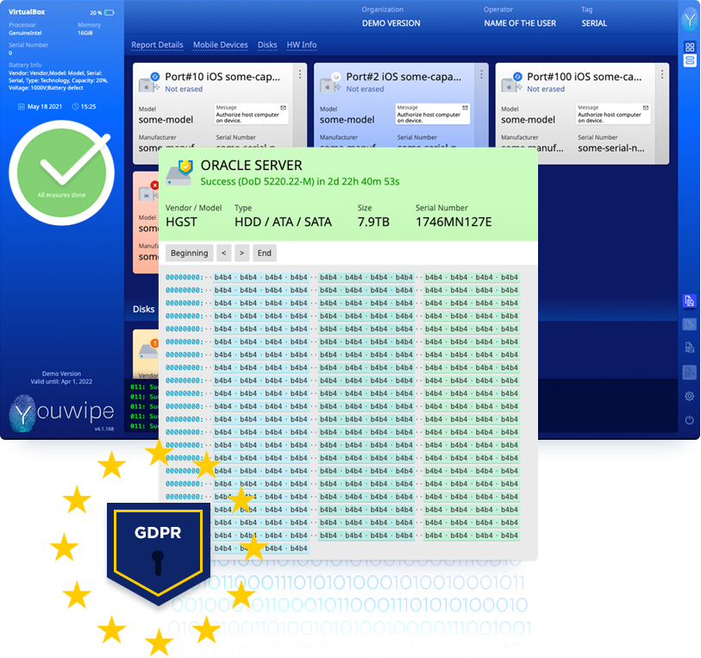Click the ORACLE SERVER title
This screenshot has height=658, width=701.
click(251, 166)
